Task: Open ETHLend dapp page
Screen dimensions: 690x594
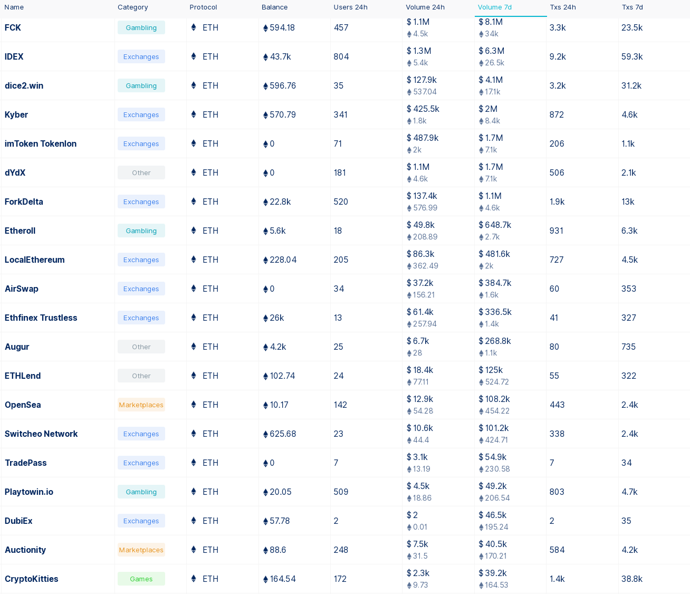Action: coord(23,376)
